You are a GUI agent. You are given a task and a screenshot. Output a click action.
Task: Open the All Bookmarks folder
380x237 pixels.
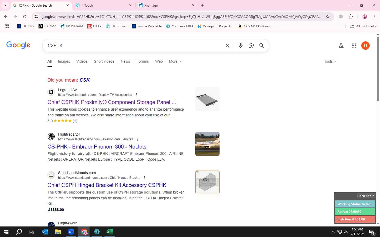click(363, 26)
